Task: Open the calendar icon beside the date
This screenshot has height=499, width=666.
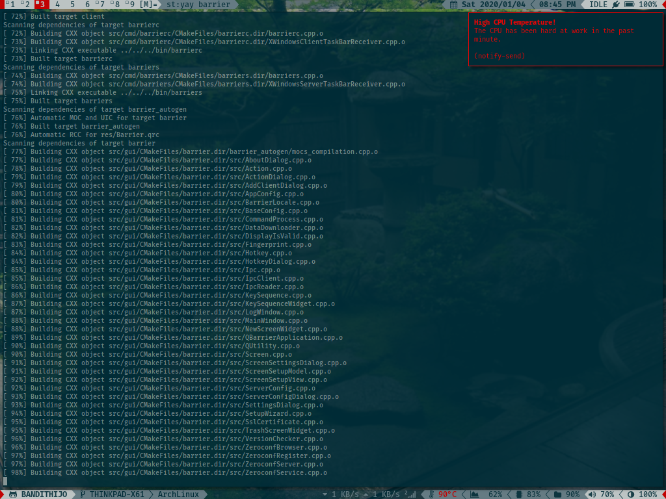Action: point(453,5)
